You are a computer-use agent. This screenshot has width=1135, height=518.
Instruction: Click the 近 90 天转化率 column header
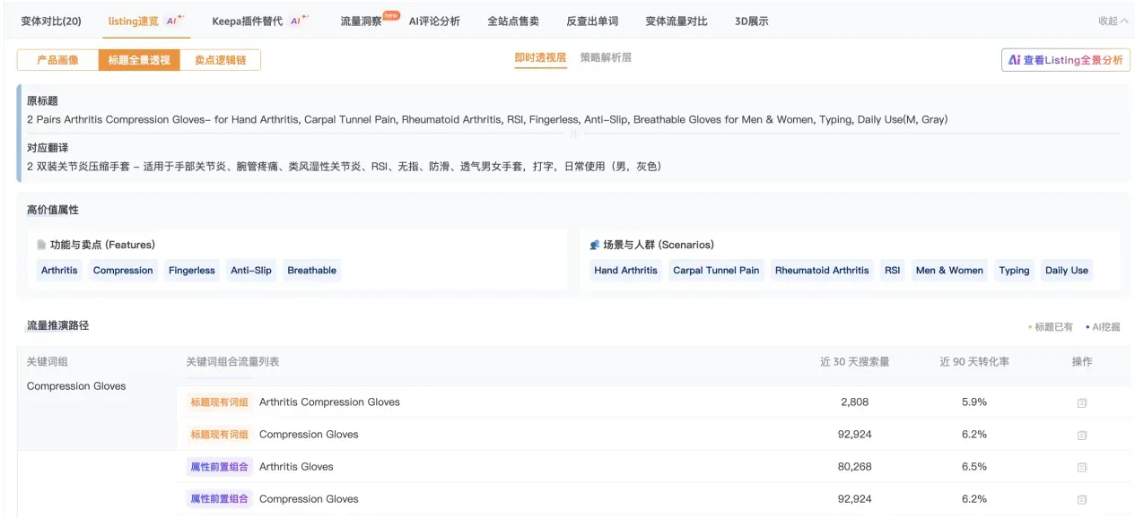[x=974, y=362]
